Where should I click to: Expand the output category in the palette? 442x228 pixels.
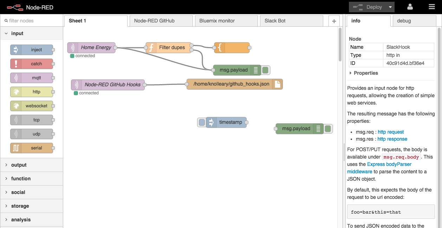19,165
